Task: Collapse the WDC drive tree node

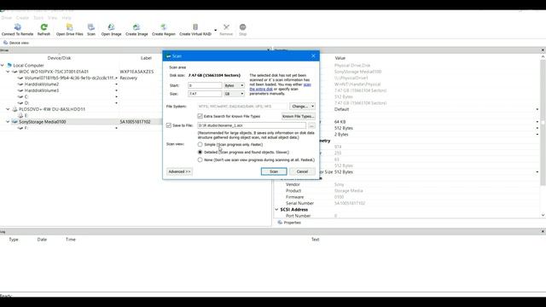Action: [8, 72]
